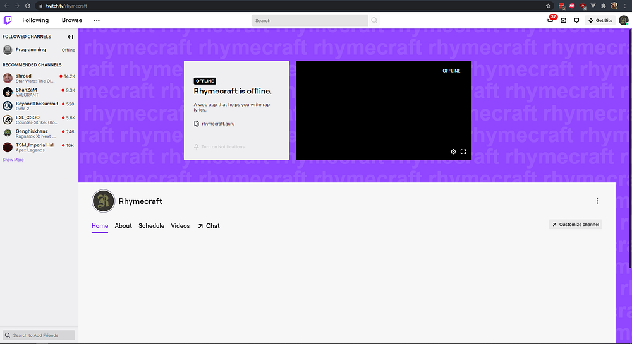The image size is (632, 344).
Task: Open the Programming followed channel name
Action: [30, 49]
